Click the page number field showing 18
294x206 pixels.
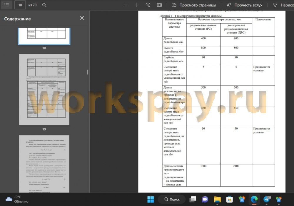(x=20, y=5)
